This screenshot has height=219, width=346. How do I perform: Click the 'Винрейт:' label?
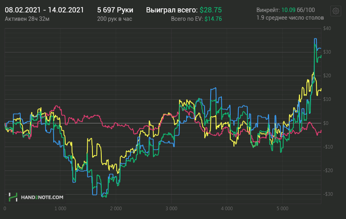tap(268, 10)
